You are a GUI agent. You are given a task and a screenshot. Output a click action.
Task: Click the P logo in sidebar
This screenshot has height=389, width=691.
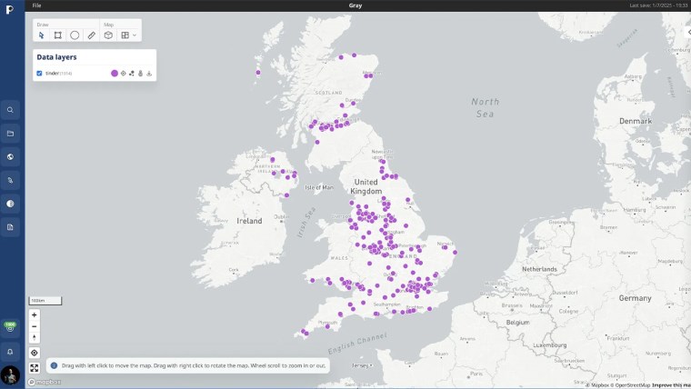tap(10, 9)
